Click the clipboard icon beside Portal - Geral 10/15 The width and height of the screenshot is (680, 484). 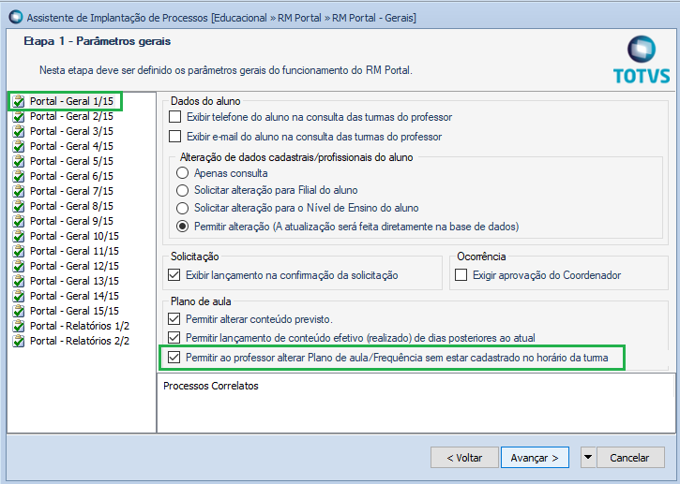click(x=19, y=236)
